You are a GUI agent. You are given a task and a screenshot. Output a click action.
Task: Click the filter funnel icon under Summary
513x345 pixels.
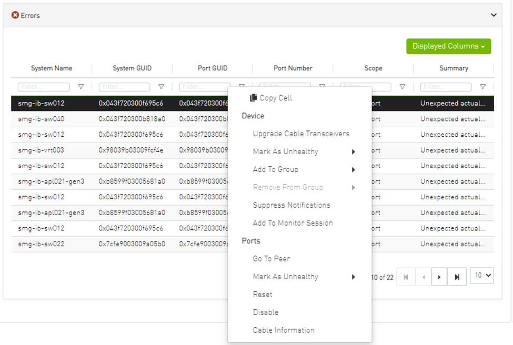pyautogui.click(x=482, y=87)
